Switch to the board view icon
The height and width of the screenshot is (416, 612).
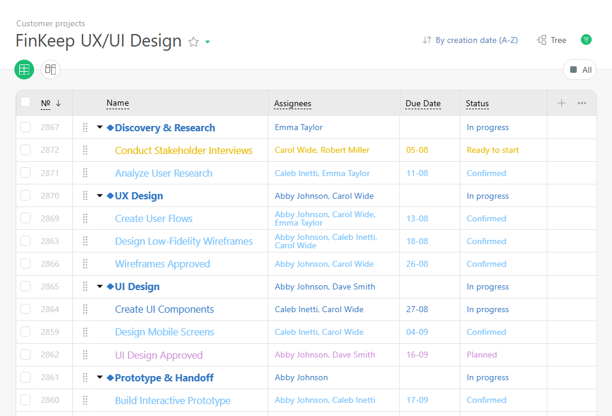50,70
